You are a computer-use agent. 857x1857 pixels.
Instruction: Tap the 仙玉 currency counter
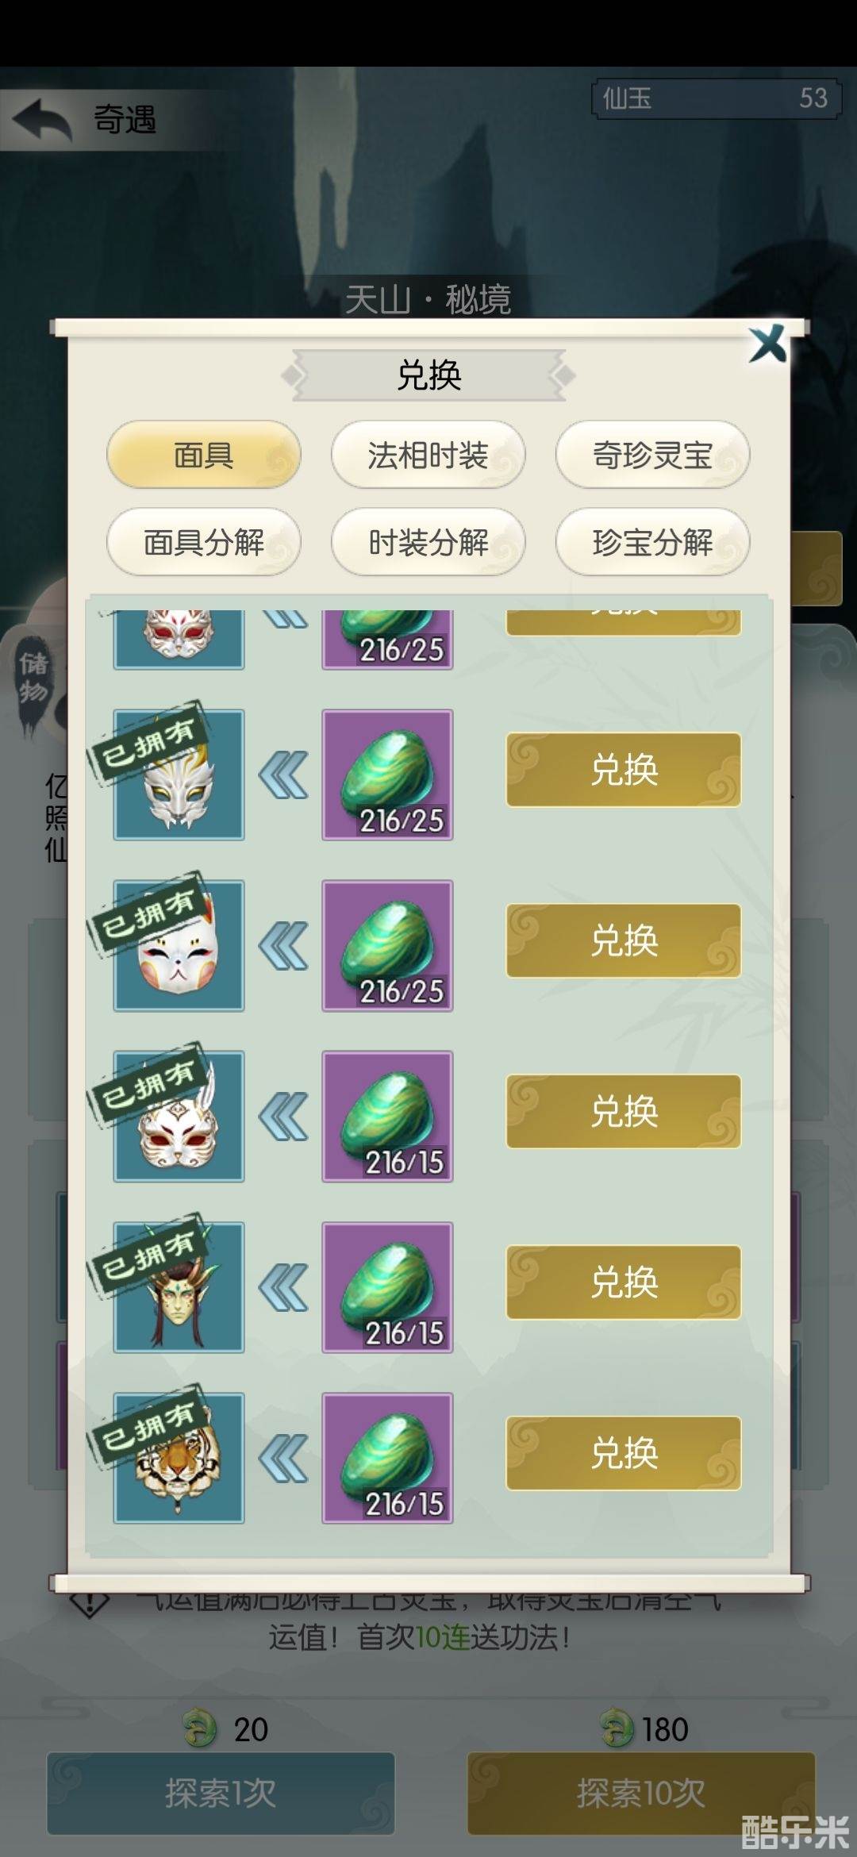716,98
